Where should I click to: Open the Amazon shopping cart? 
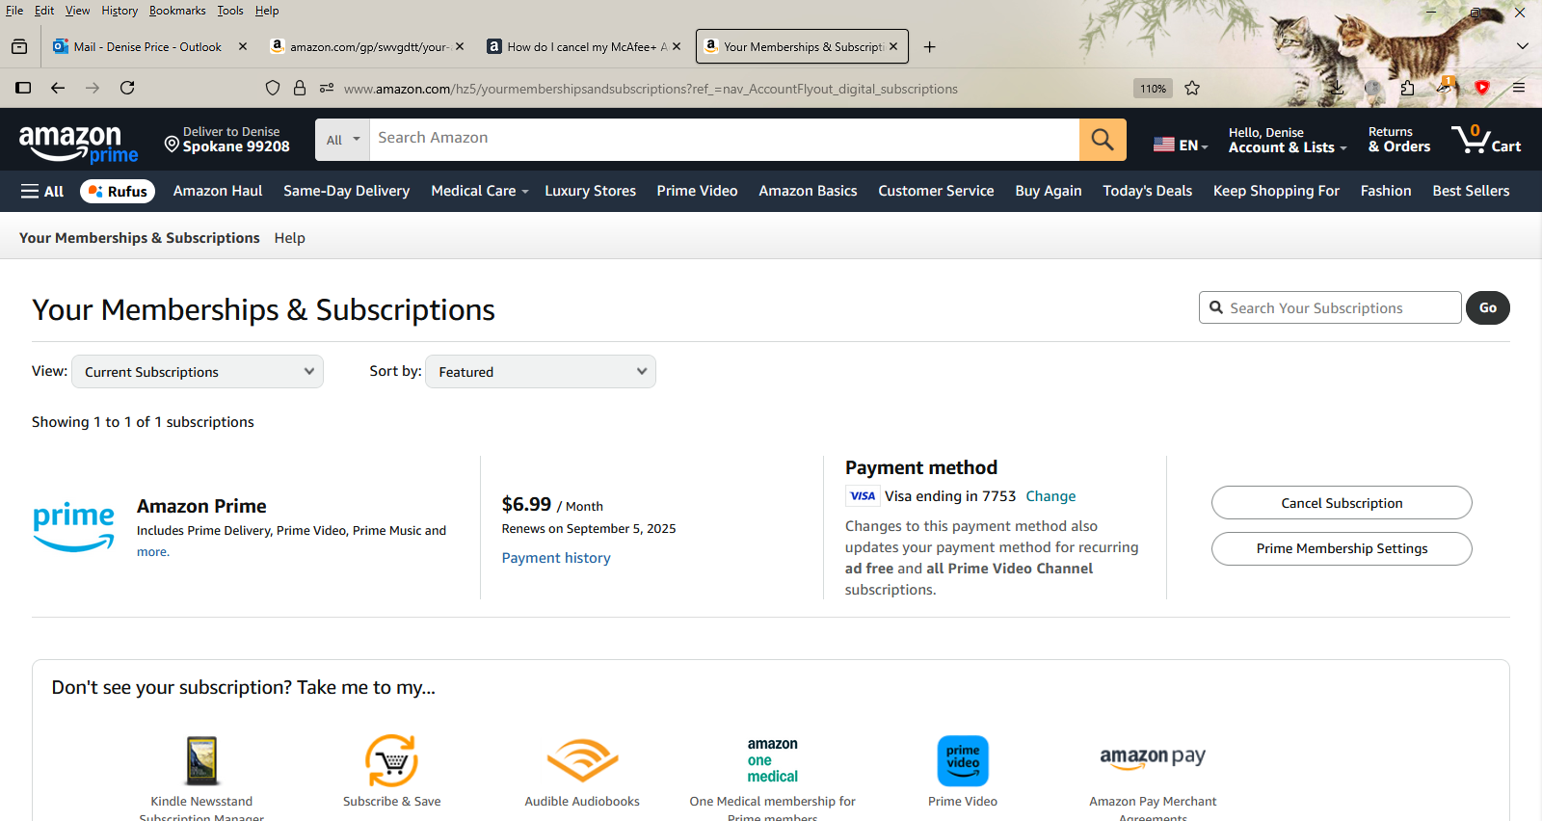click(x=1486, y=140)
